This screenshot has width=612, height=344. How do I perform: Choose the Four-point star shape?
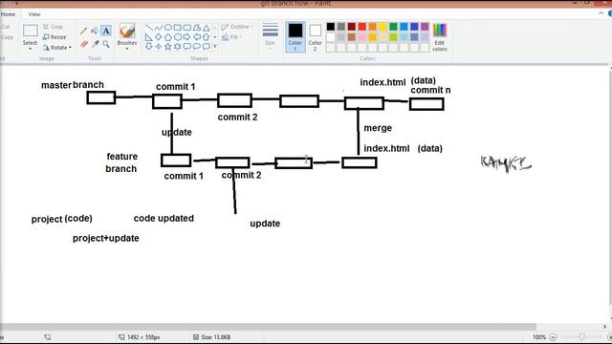158,47
